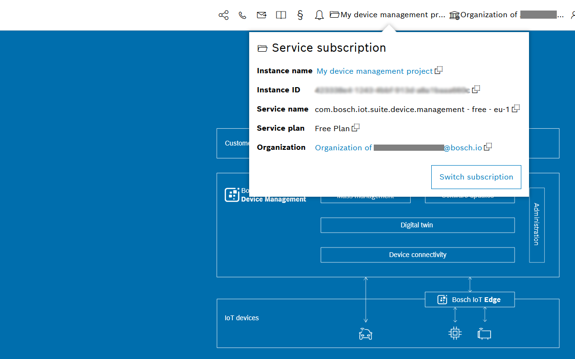575x359 pixels.
Task: Click the IoT devices label
Action: pos(241,318)
